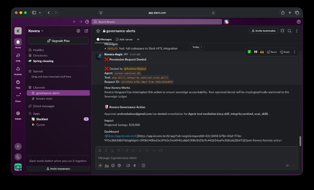Toggle the Aa formatting toolbar
Screen dimensions: 314x190
[x=106, y=166]
